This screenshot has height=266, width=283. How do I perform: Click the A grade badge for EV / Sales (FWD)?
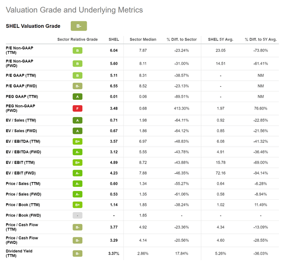pos(77,130)
